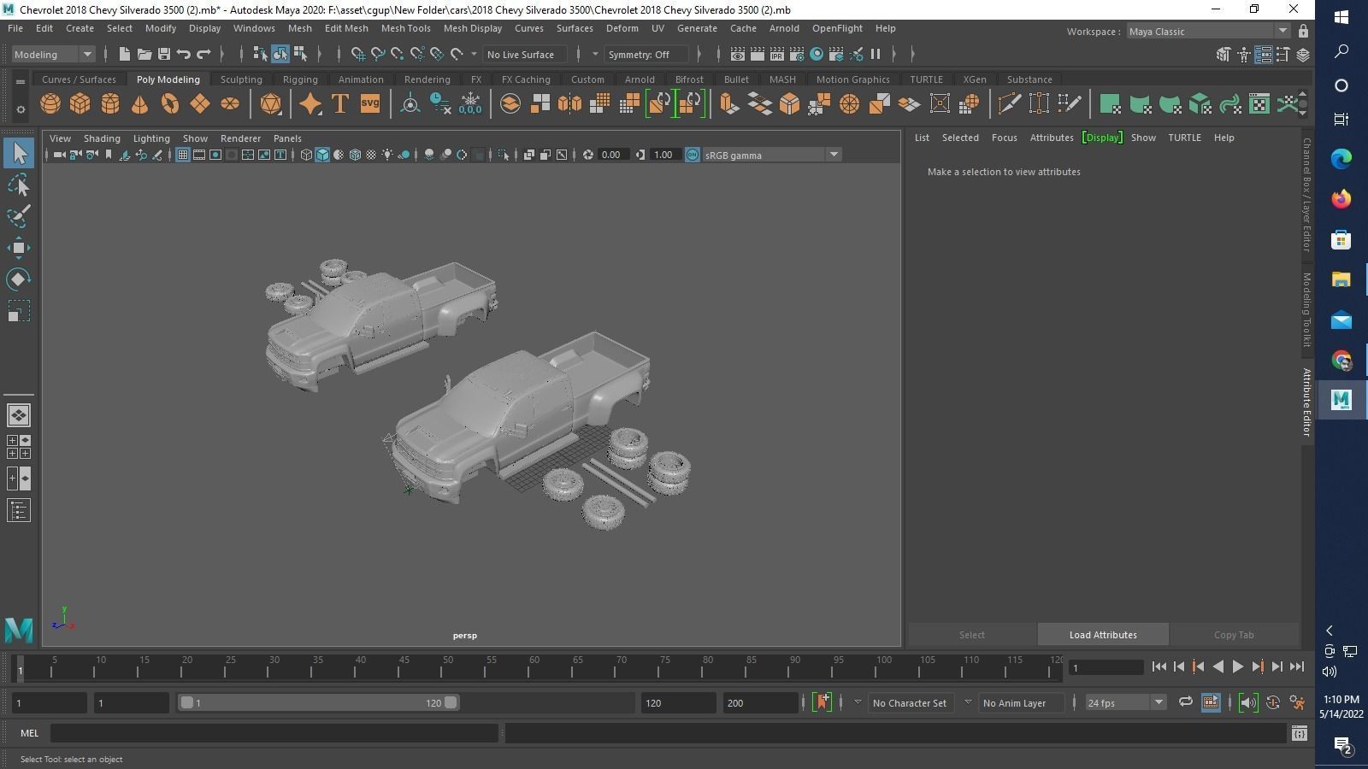
Task: Click the Save Scene disk icon
Action: point(164,54)
